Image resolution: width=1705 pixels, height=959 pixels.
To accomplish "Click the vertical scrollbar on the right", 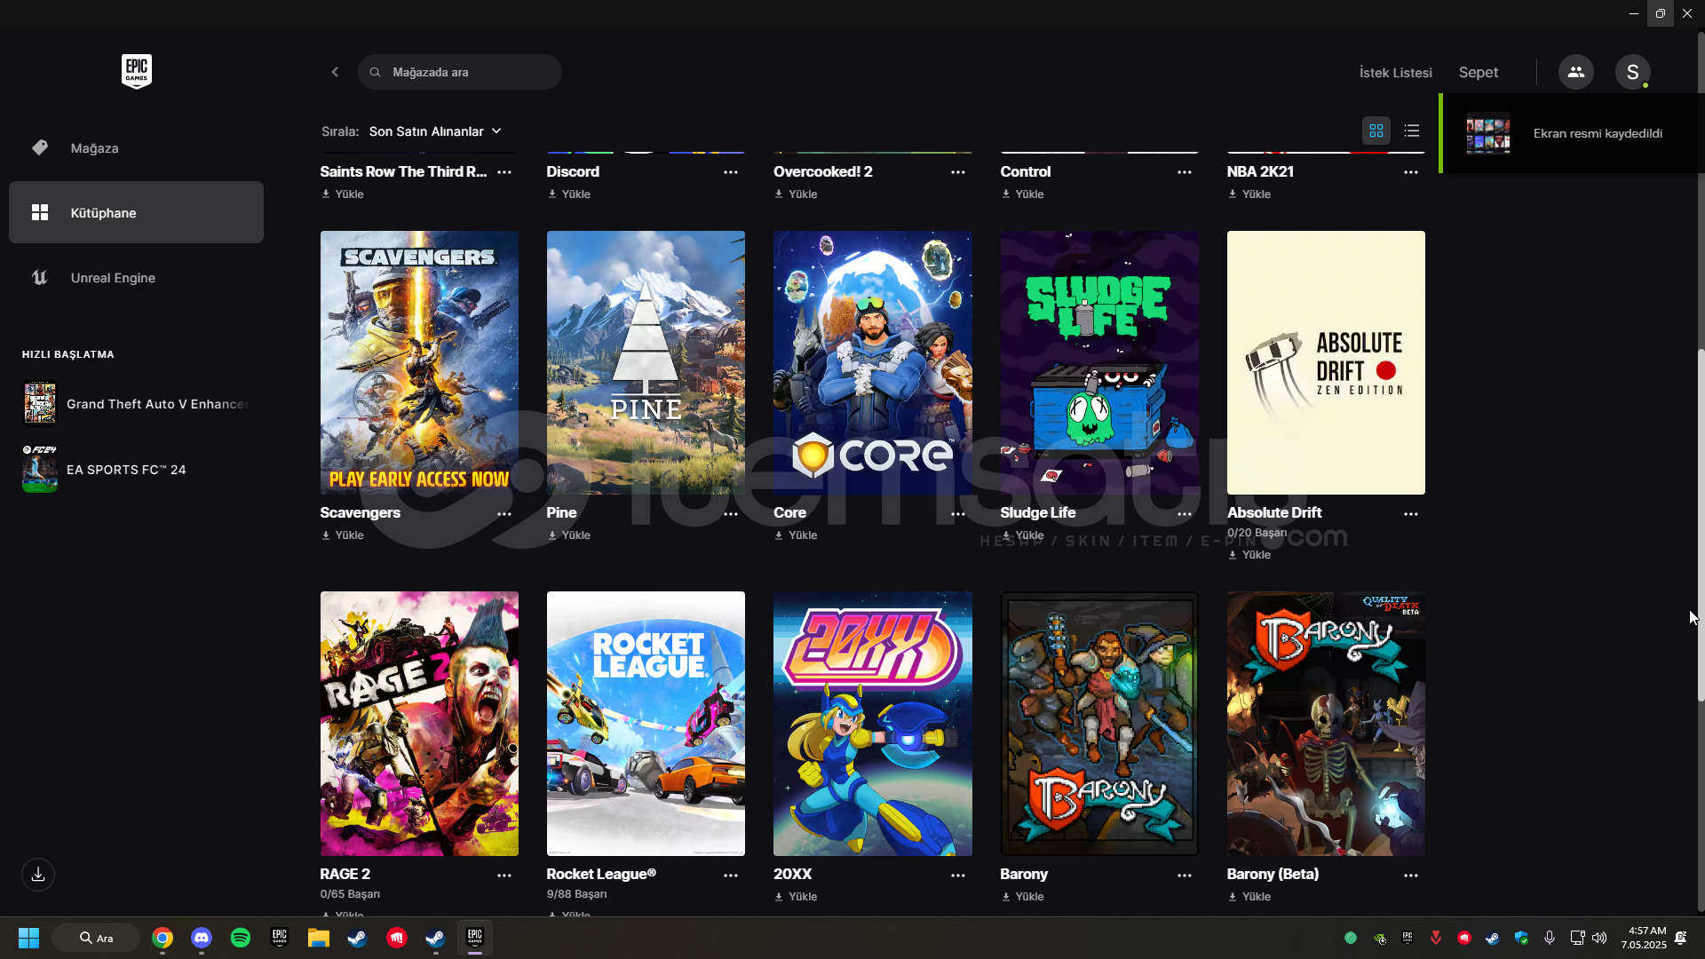I will click(x=1701, y=524).
